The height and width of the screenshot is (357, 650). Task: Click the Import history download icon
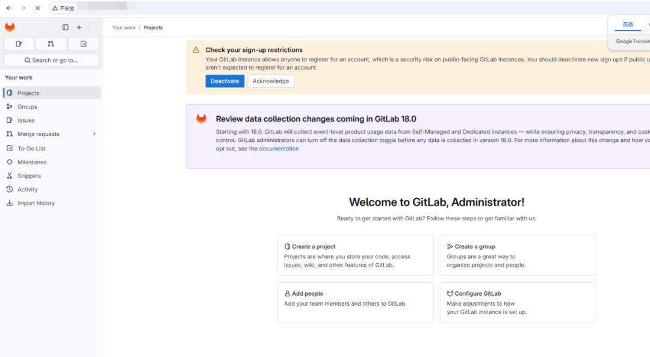coord(10,203)
